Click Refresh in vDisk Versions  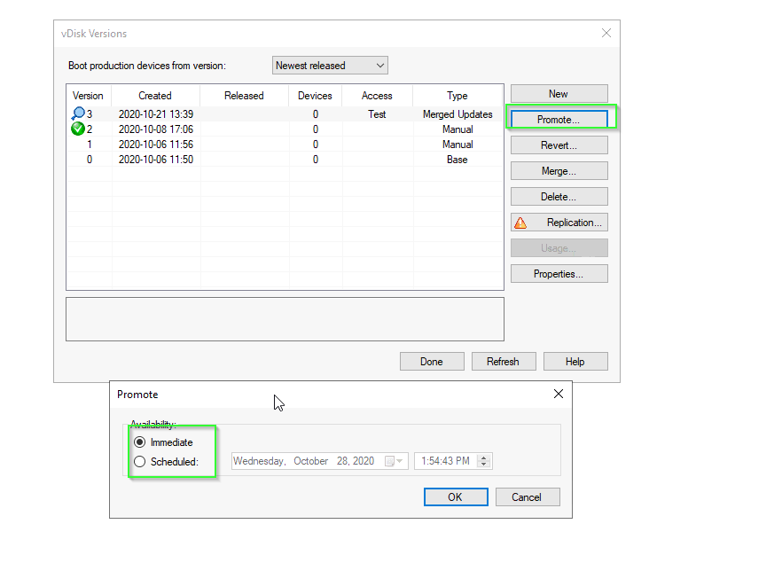pyautogui.click(x=504, y=362)
